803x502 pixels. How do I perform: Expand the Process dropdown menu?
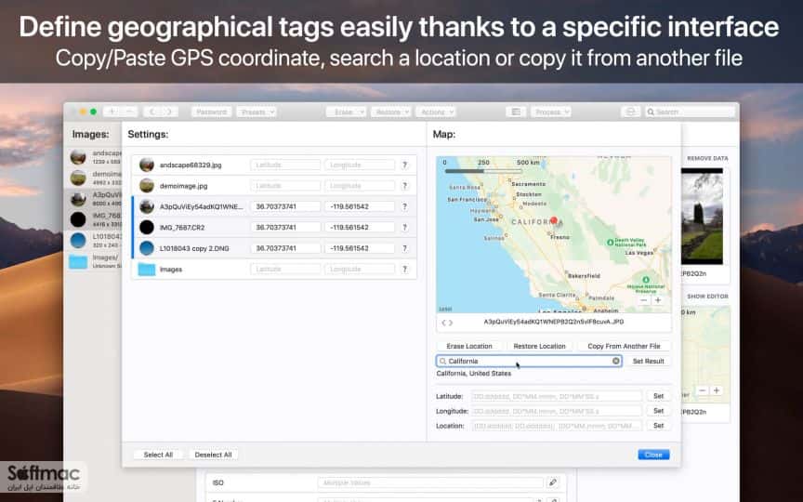(551, 112)
